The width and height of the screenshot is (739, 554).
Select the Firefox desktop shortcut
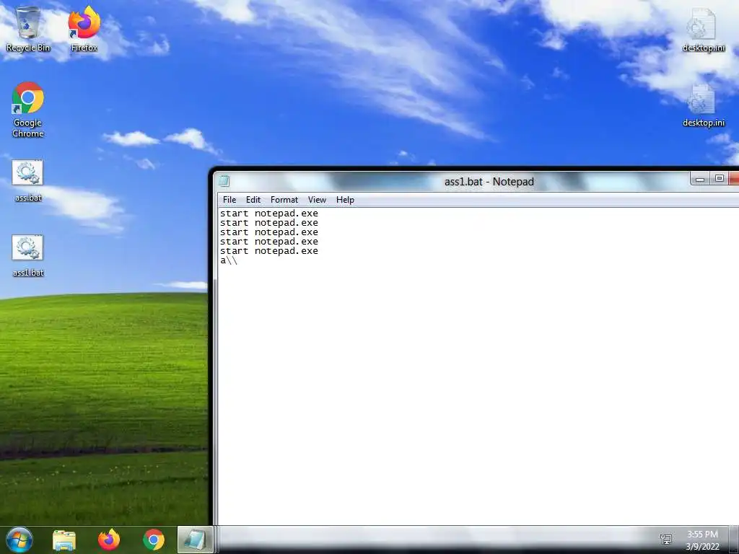pos(84,29)
